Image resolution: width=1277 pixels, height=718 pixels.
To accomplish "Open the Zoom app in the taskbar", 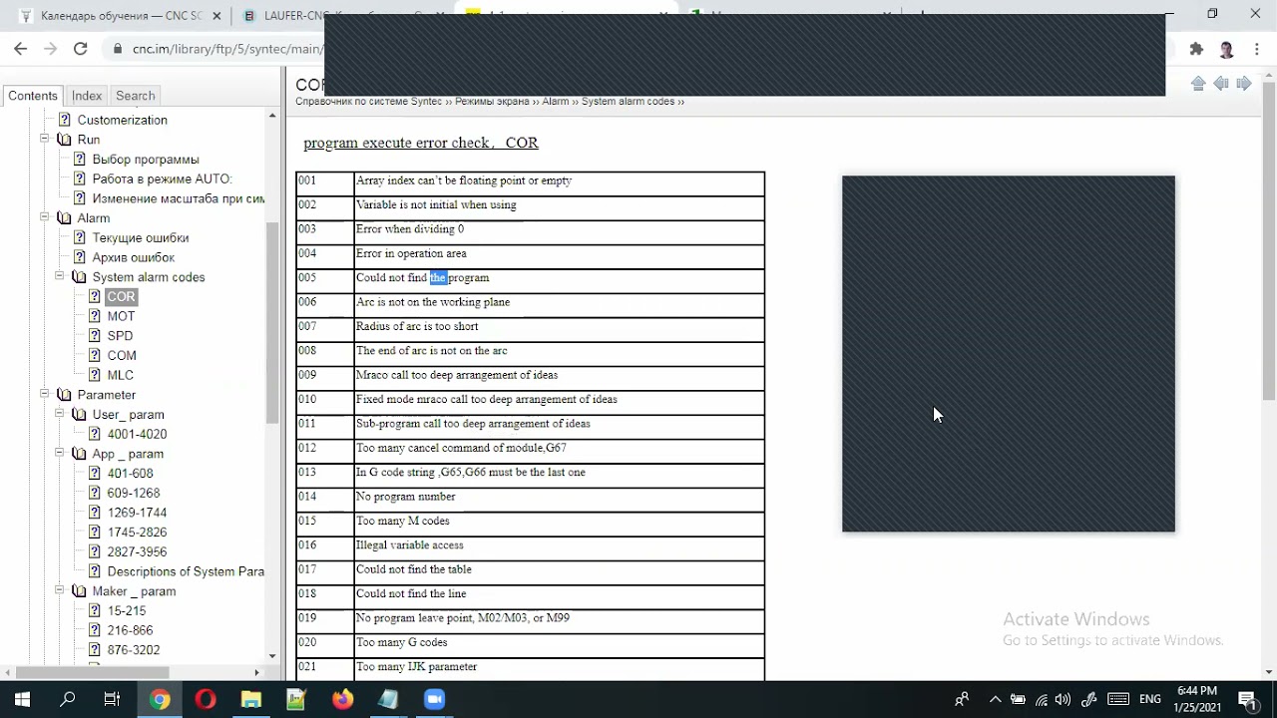I will click(434, 699).
